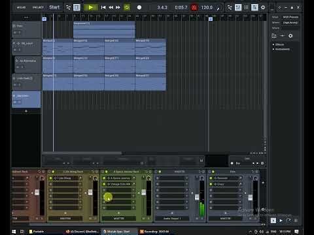Click the pan knob on A Space Journey rack
This screenshot has width=314, height=235.
coord(149,178)
